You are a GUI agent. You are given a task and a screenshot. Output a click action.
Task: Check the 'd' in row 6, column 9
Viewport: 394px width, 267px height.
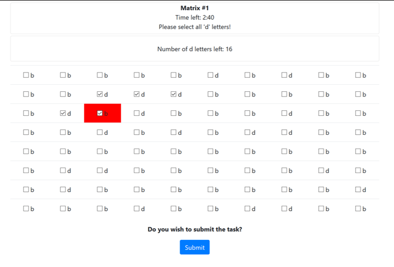[x=321, y=171]
